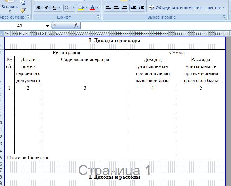Select column number 4 cell

click(x=152, y=88)
